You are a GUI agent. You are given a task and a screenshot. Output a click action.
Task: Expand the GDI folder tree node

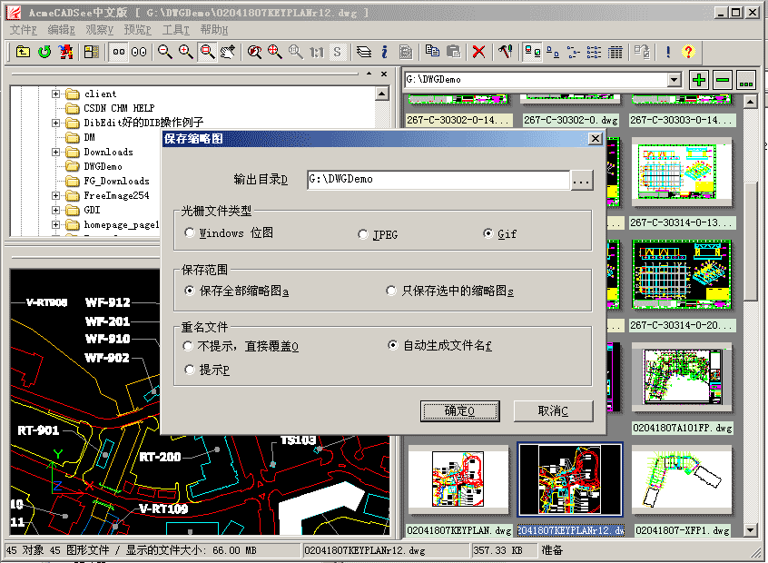[56, 210]
